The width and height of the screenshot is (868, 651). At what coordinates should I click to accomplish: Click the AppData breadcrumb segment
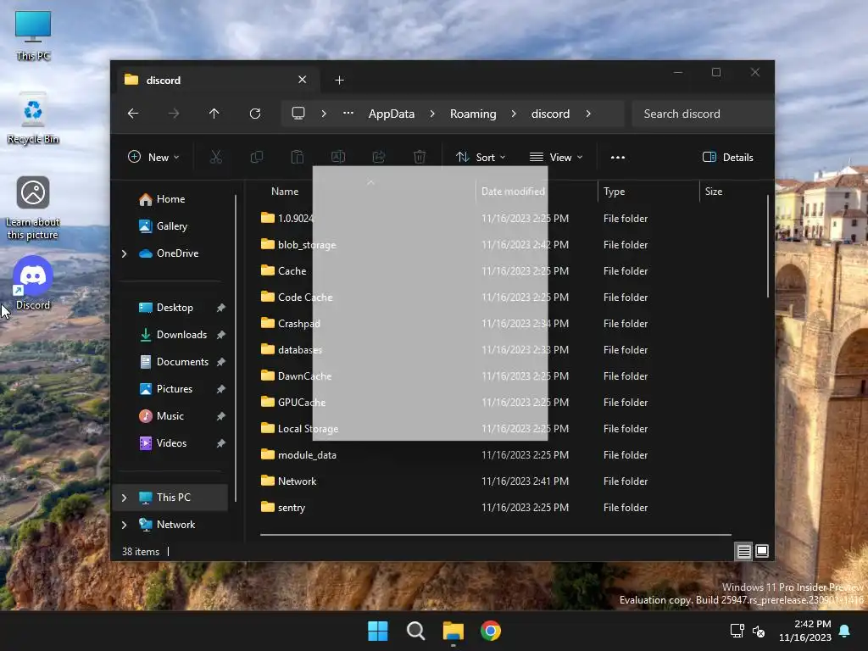click(x=392, y=114)
